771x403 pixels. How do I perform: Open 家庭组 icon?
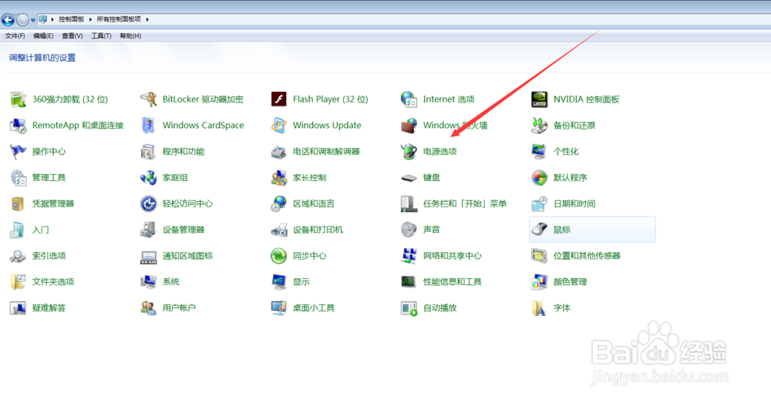pyautogui.click(x=149, y=177)
